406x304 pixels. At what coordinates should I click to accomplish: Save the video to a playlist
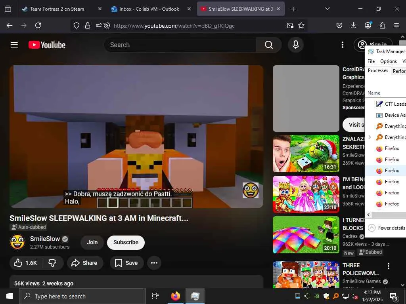(126, 263)
